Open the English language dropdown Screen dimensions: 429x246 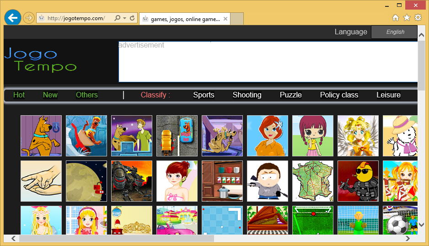pos(394,32)
